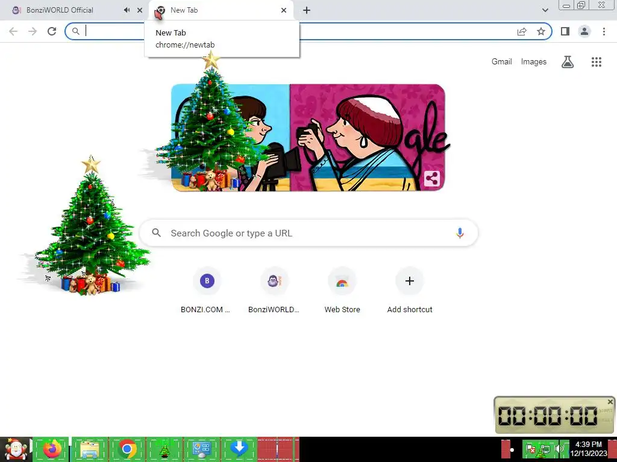Open the BonziWORLD shortcut
The width and height of the screenshot is (617, 462).
click(x=274, y=291)
